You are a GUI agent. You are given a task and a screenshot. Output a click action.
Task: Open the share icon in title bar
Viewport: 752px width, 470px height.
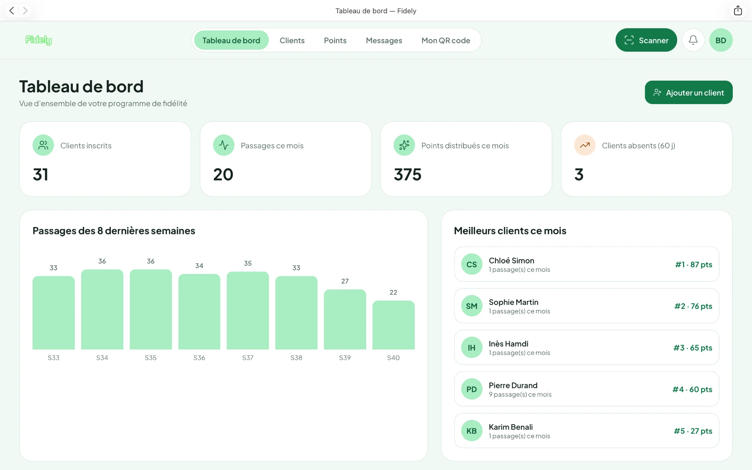point(738,11)
